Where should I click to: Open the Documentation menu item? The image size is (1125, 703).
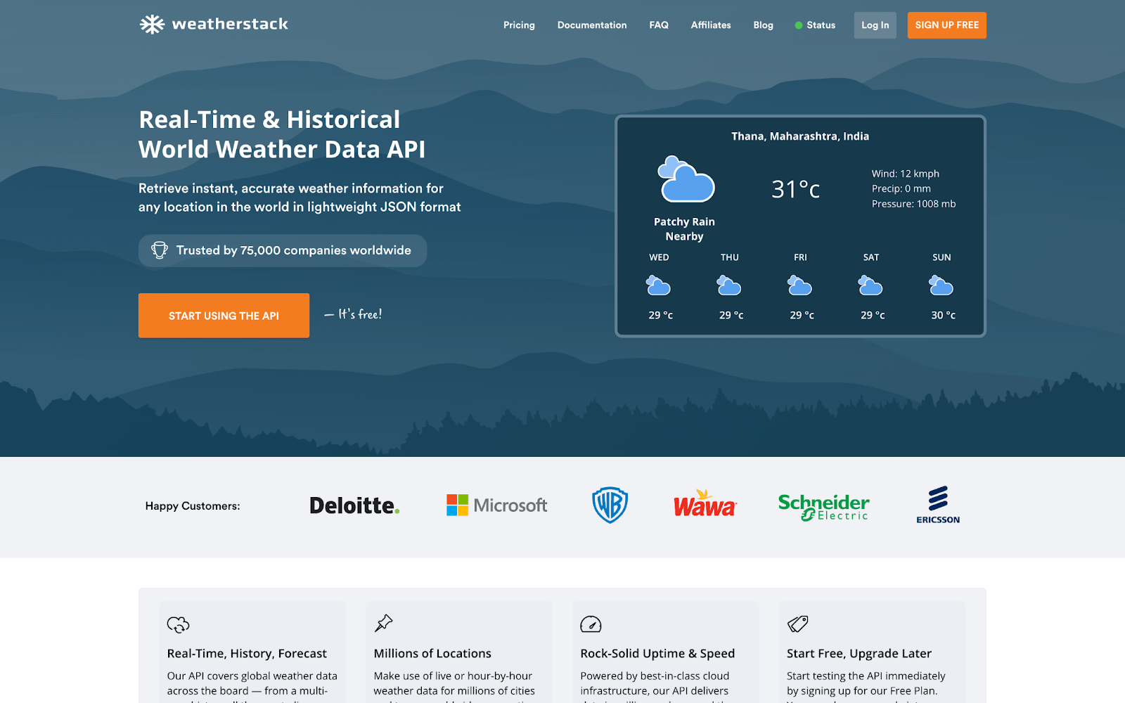pos(592,25)
